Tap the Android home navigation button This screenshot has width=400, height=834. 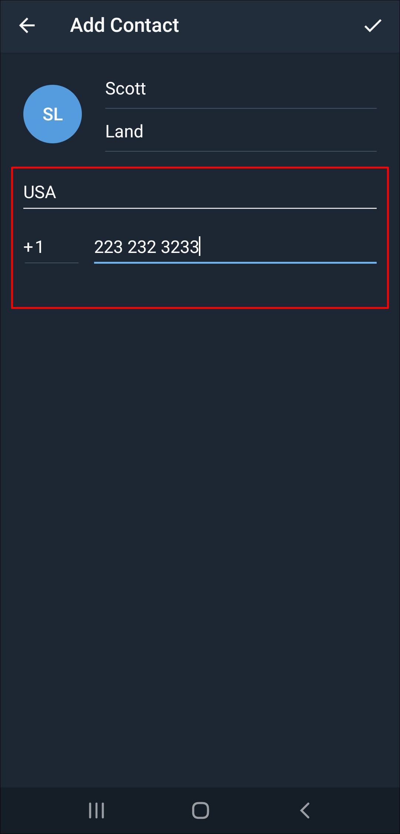click(200, 810)
